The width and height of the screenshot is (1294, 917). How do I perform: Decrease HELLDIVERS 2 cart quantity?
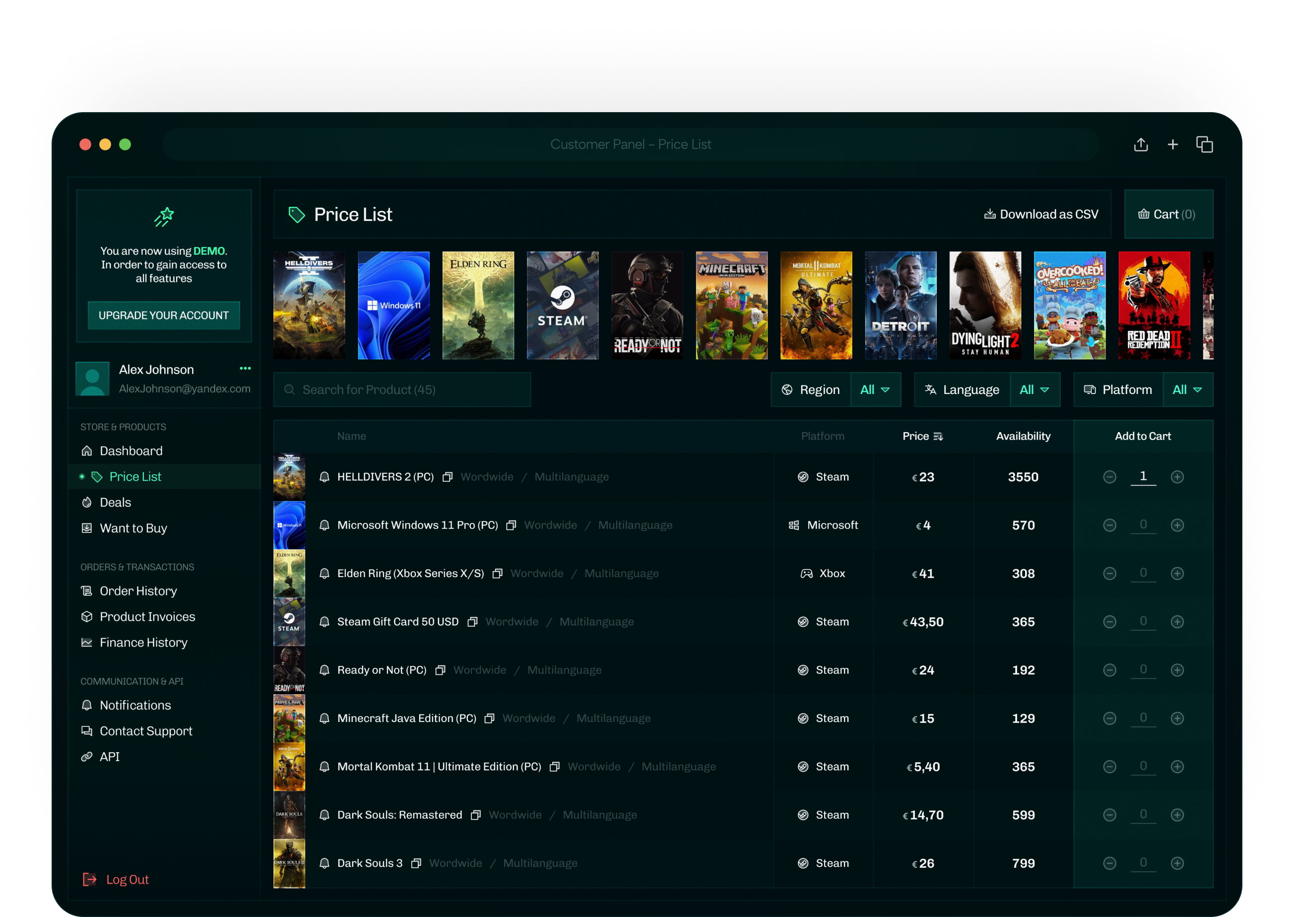click(x=1109, y=477)
